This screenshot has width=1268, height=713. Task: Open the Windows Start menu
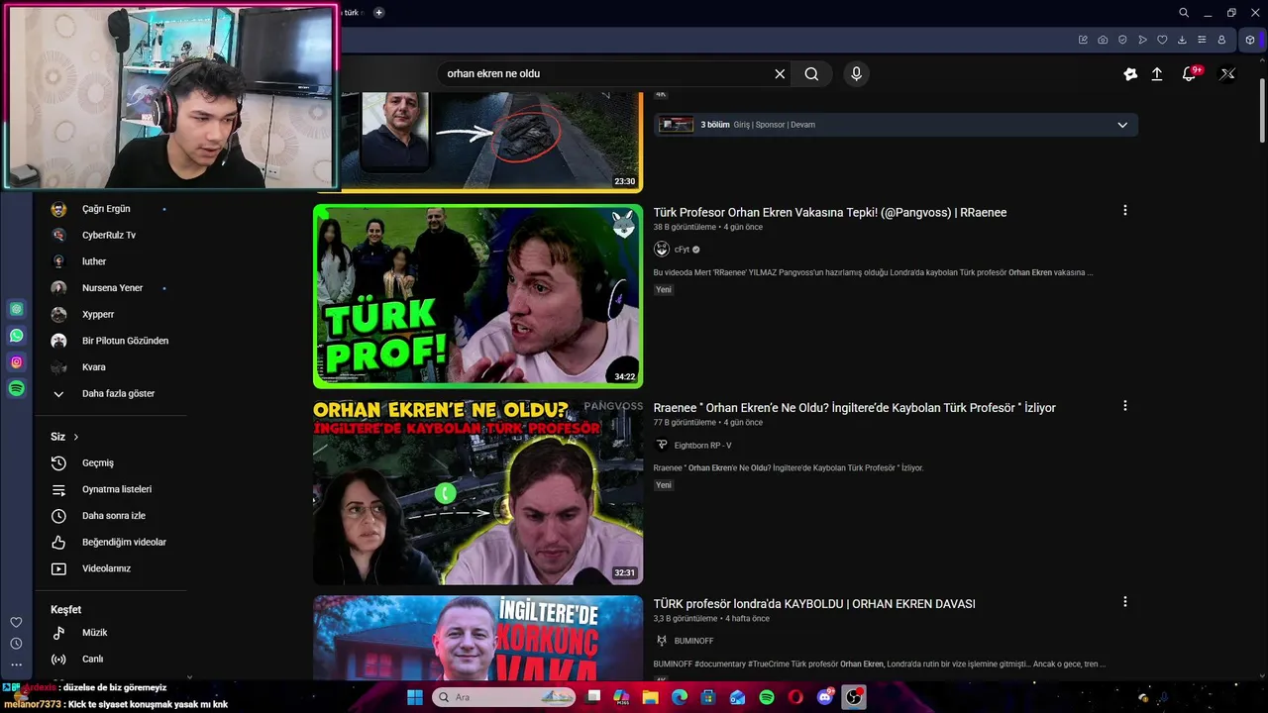point(415,697)
